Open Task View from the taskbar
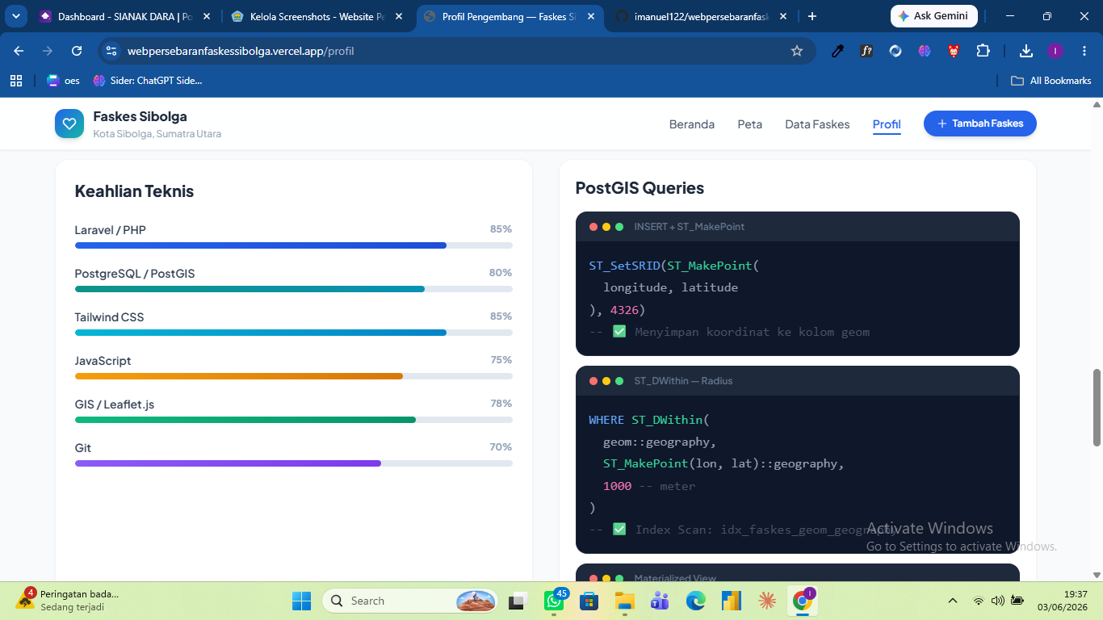 point(518,601)
